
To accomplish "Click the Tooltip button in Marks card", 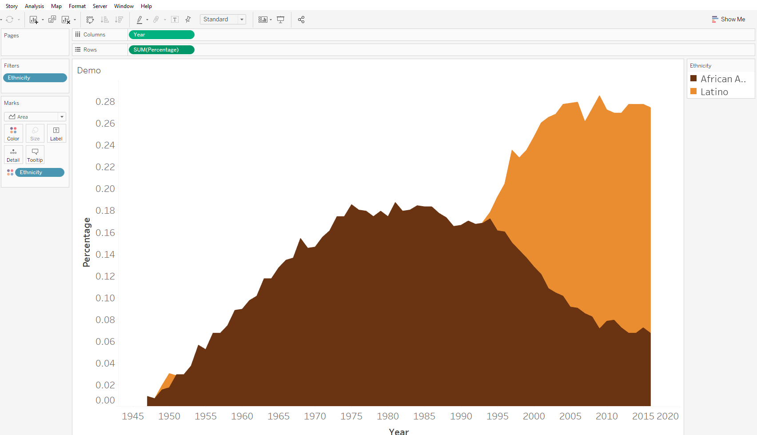I will point(35,155).
